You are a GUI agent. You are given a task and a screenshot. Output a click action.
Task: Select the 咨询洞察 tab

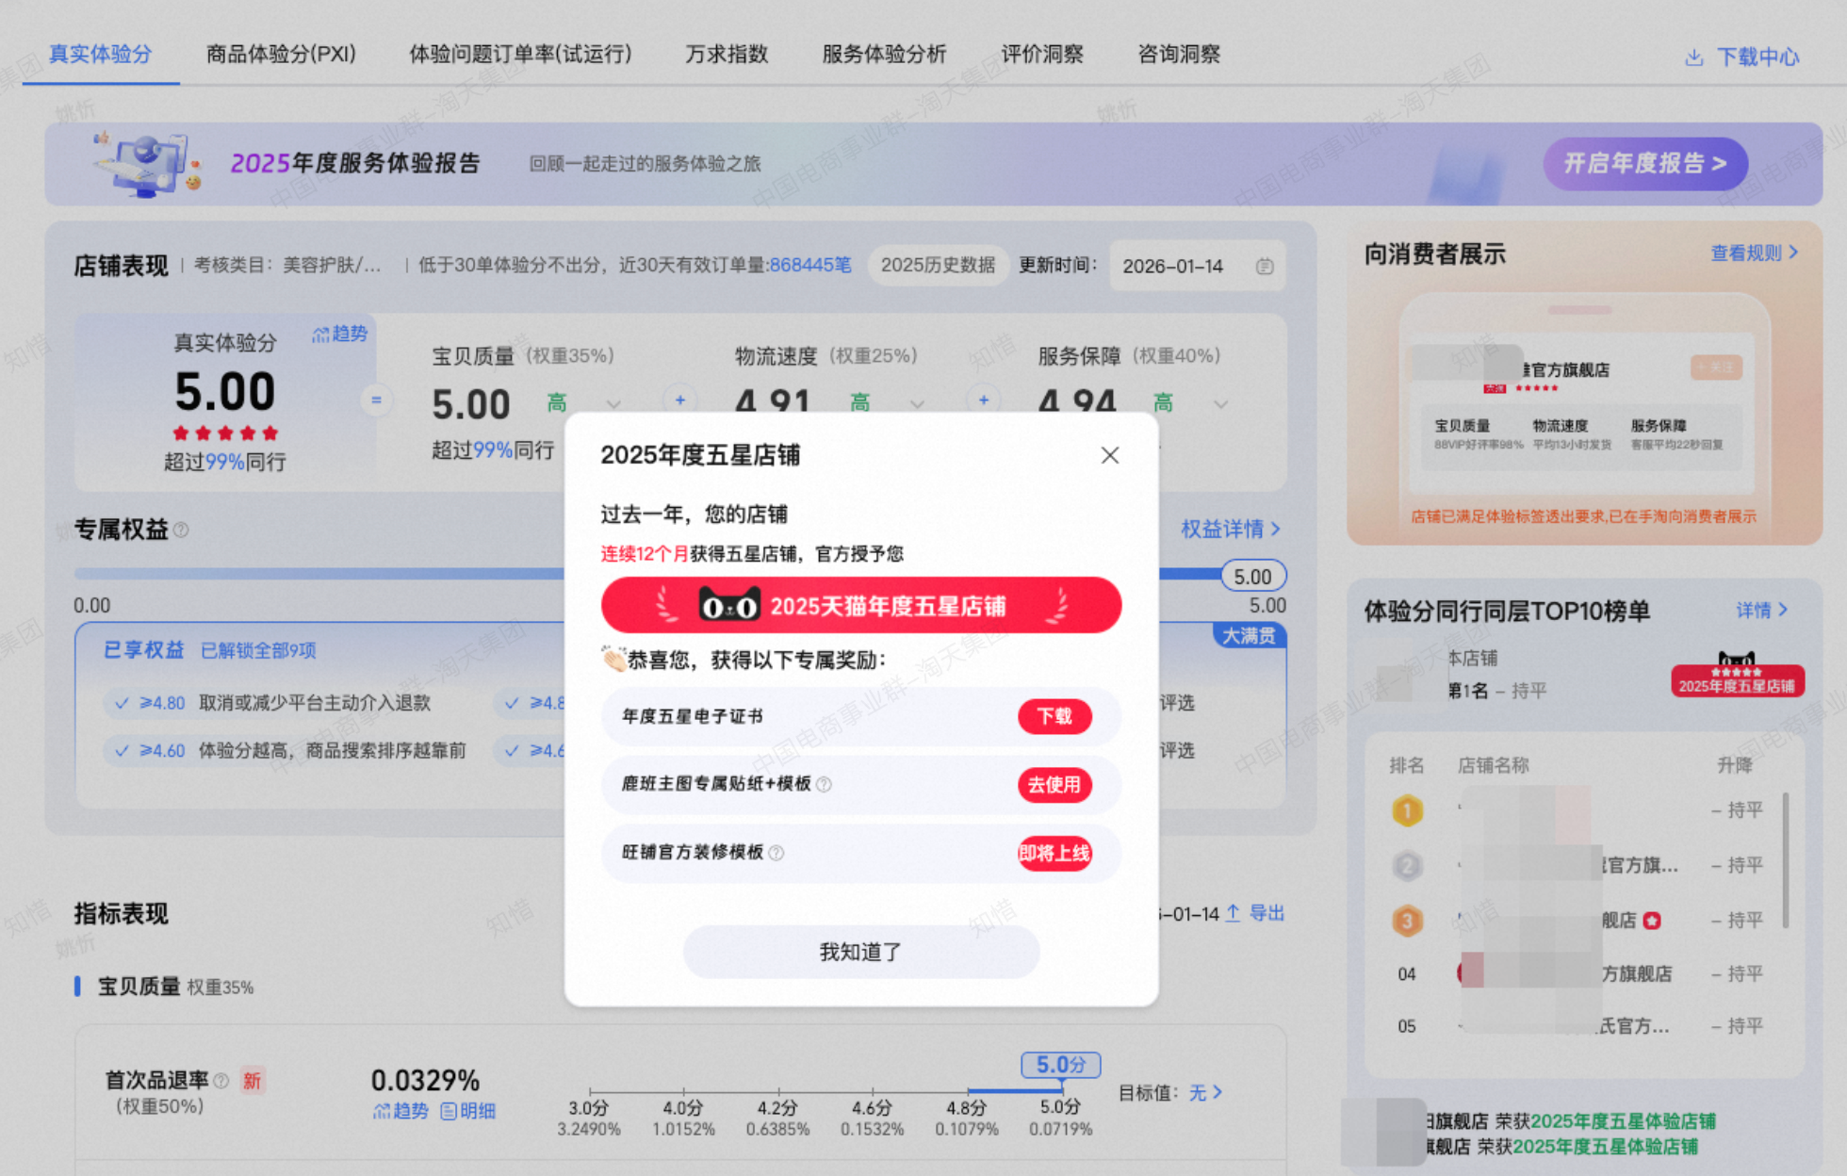[1179, 54]
